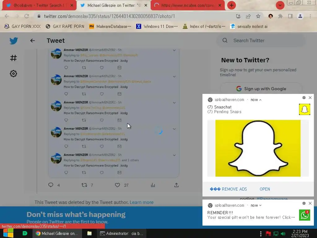Screen dimensions: 317x238
Task: Like the main tweet showing 27 likes
Action: point(117,185)
